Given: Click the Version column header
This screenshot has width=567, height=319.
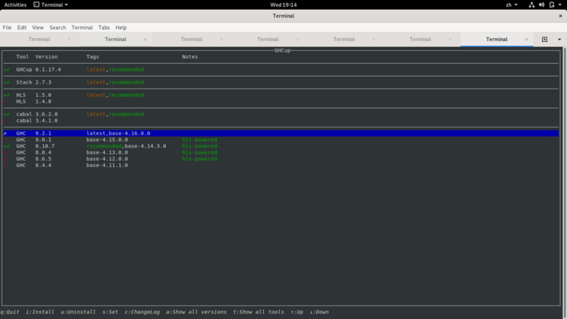Looking at the screenshot, I should (46, 57).
